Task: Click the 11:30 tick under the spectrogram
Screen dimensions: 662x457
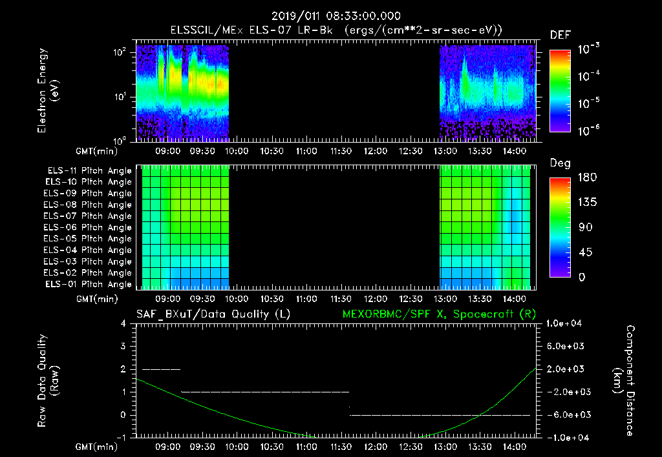Action: (341, 151)
